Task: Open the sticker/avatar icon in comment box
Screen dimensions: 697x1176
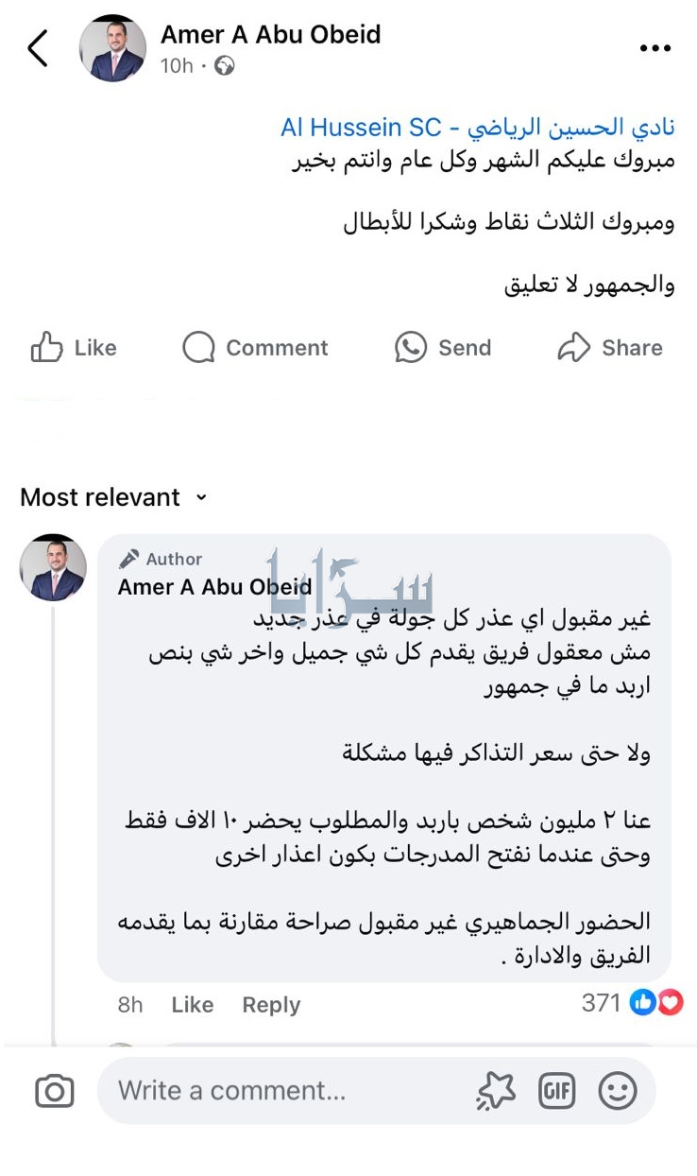Action: coord(496,1092)
